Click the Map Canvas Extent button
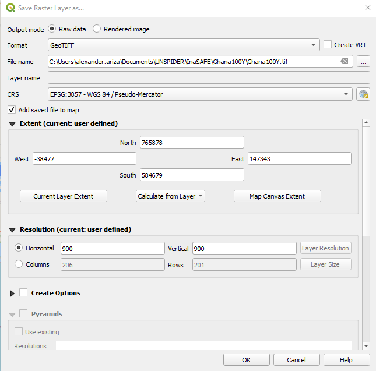Viewport: 376px width, 371px height. click(x=277, y=196)
